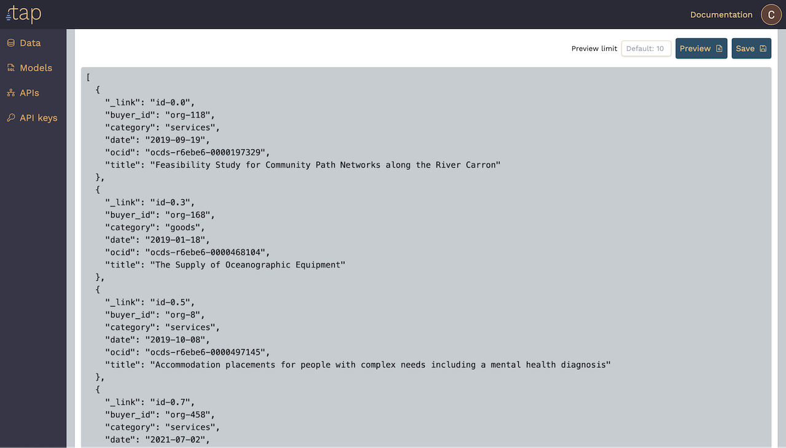Click the "The Supply of Oceanographic Equipment" title line
The image size is (786, 448).
tap(225, 265)
